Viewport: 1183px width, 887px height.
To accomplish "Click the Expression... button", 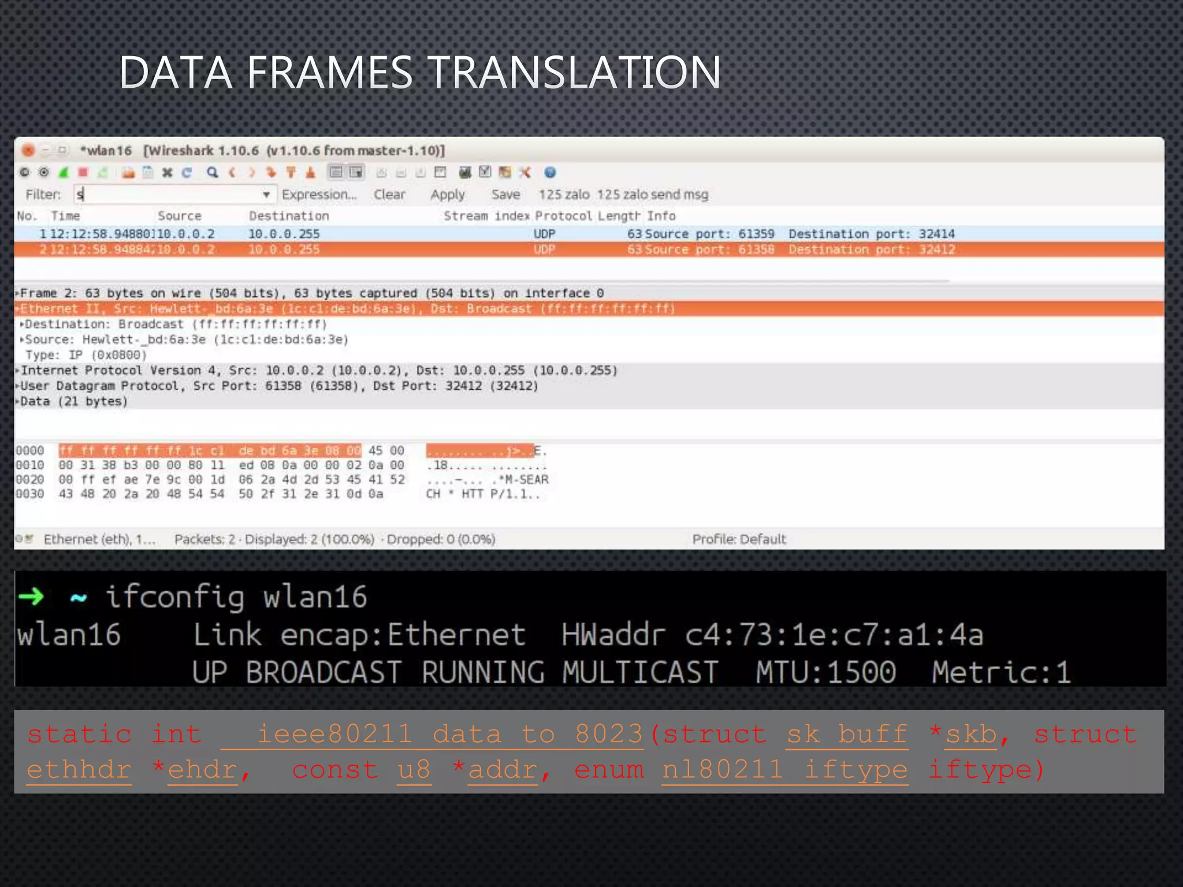I will point(319,195).
